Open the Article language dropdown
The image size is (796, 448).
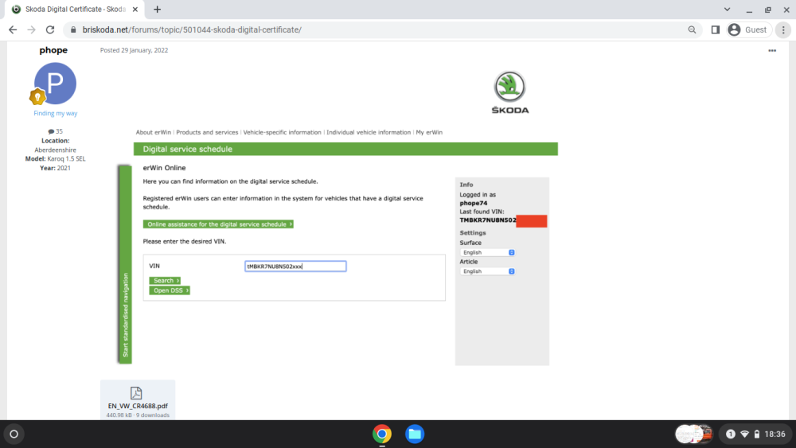(487, 271)
